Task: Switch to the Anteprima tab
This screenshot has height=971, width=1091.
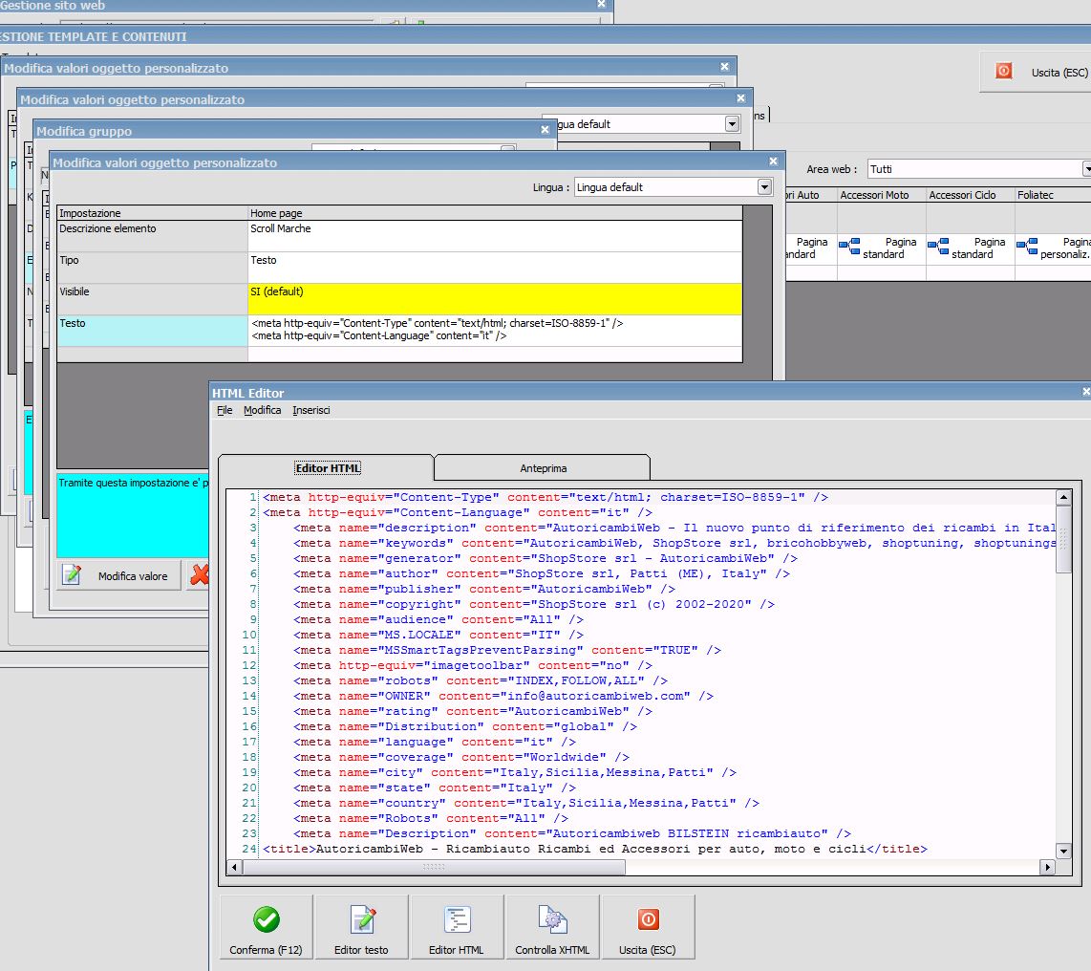Action: click(x=543, y=468)
